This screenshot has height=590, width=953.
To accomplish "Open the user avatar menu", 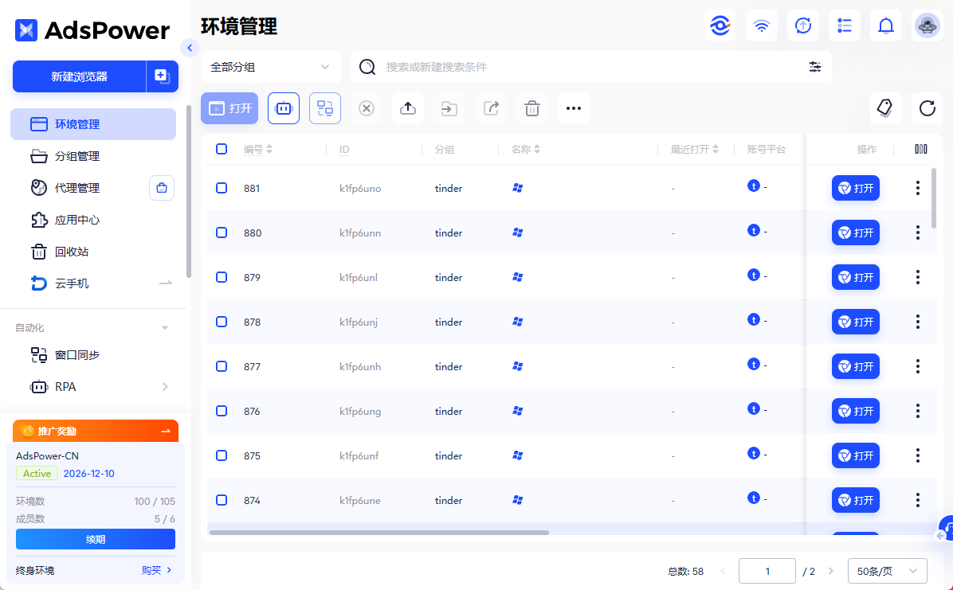I will click(928, 25).
